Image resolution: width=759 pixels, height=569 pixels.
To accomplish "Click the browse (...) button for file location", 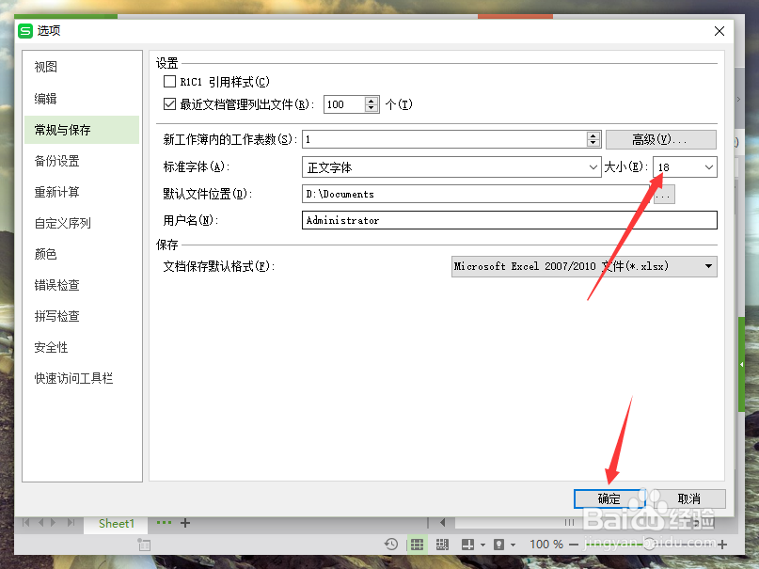I will [664, 195].
